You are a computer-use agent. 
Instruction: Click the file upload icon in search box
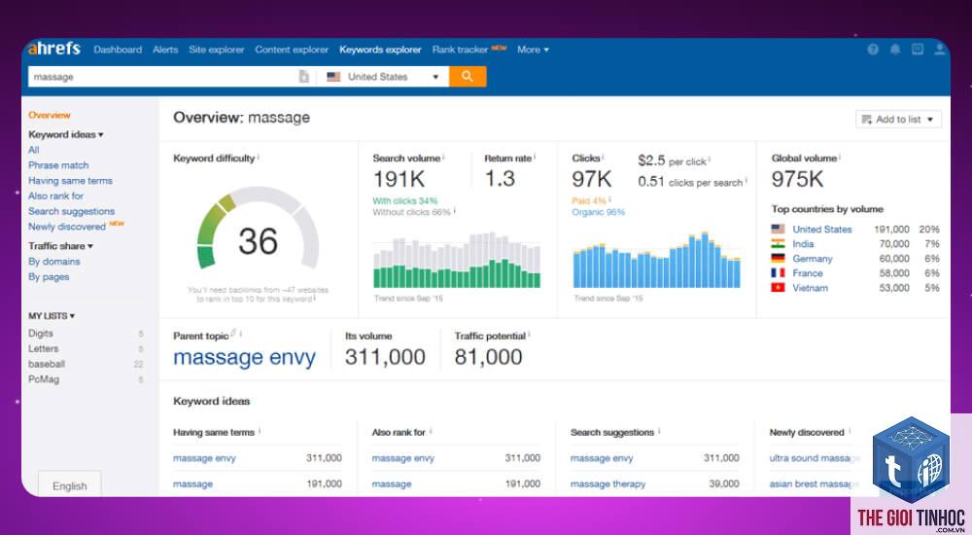point(303,76)
